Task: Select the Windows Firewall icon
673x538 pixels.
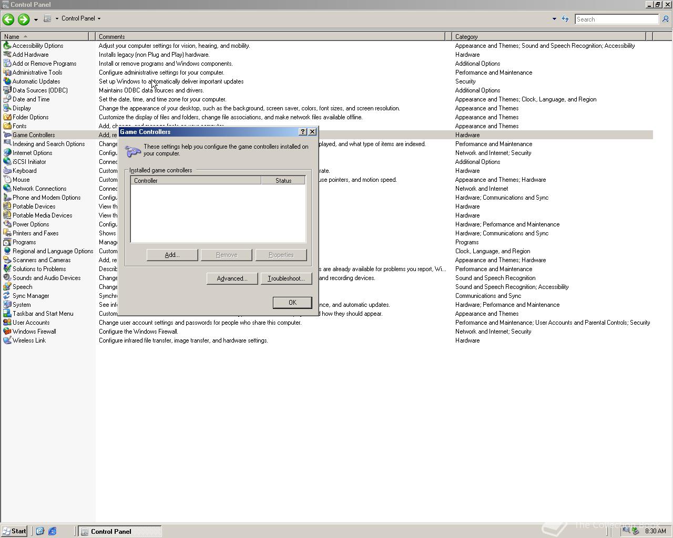Action: (7, 332)
